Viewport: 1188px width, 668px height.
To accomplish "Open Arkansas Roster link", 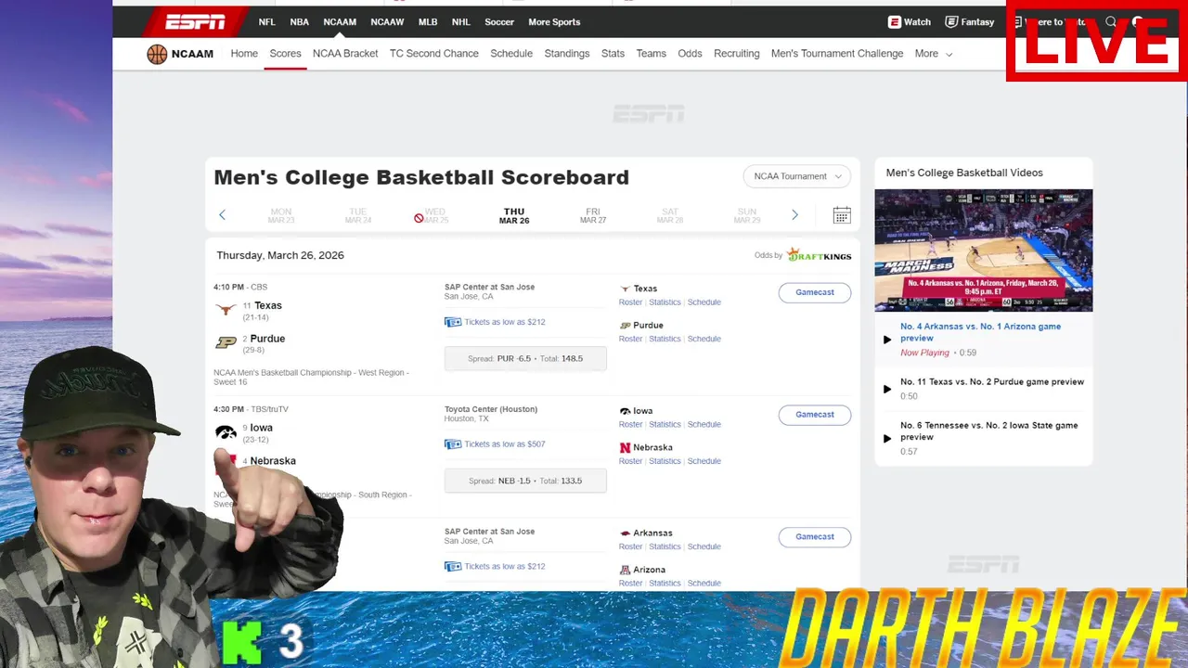I will coord(630,546).
